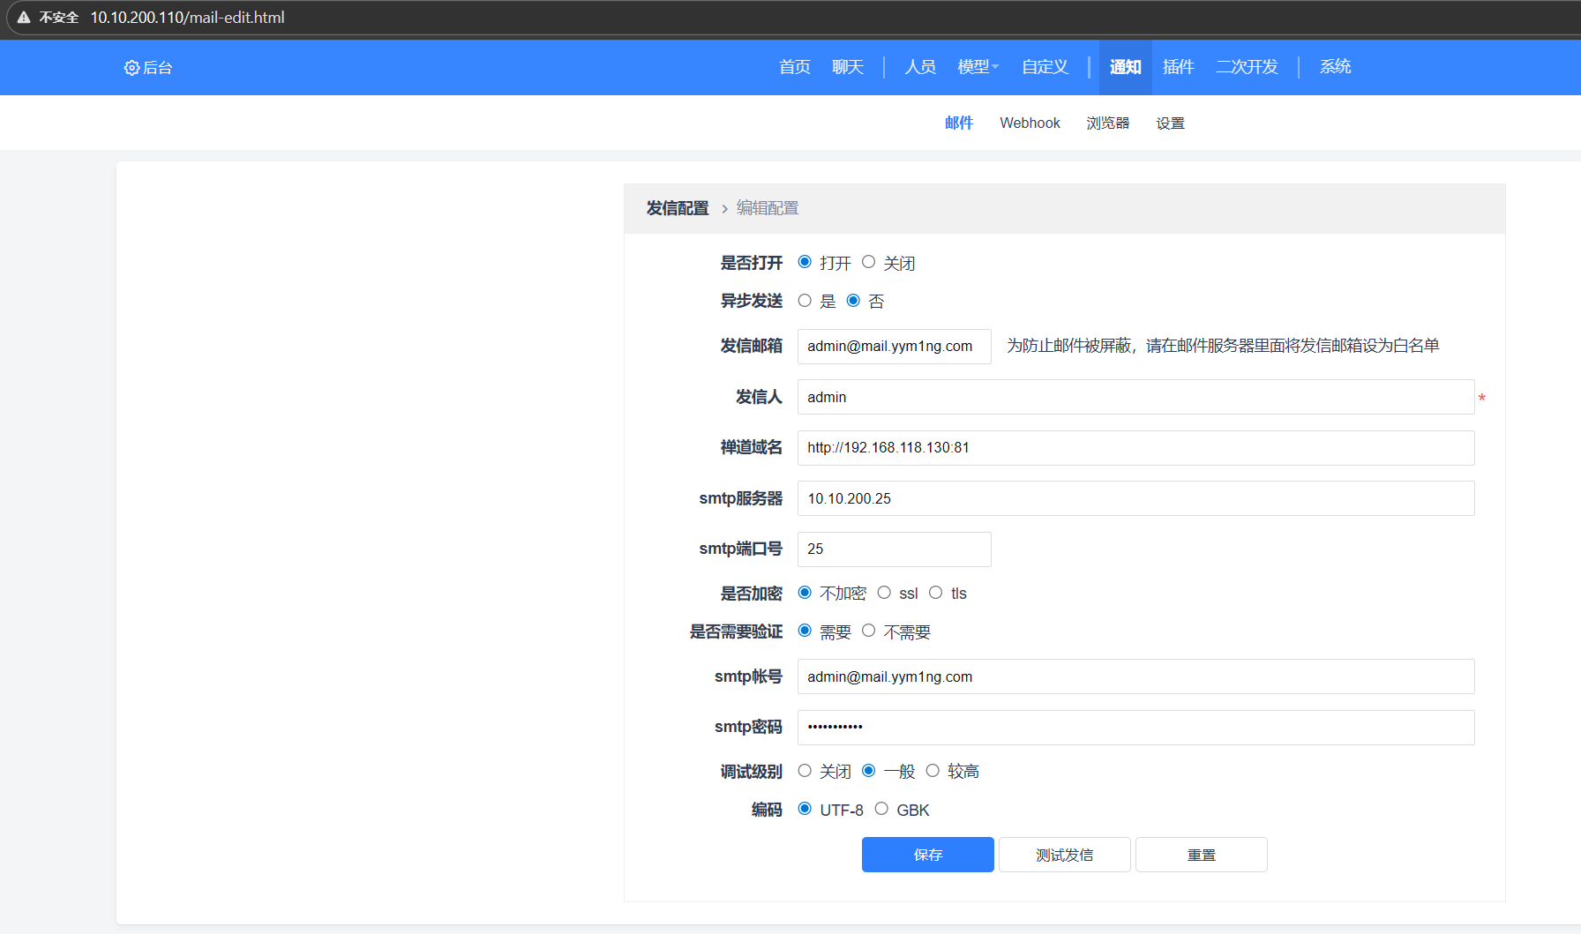Screen dimensions: 1581x934
Task: Click the insecure site warning icon
Action: coord(24,18)
